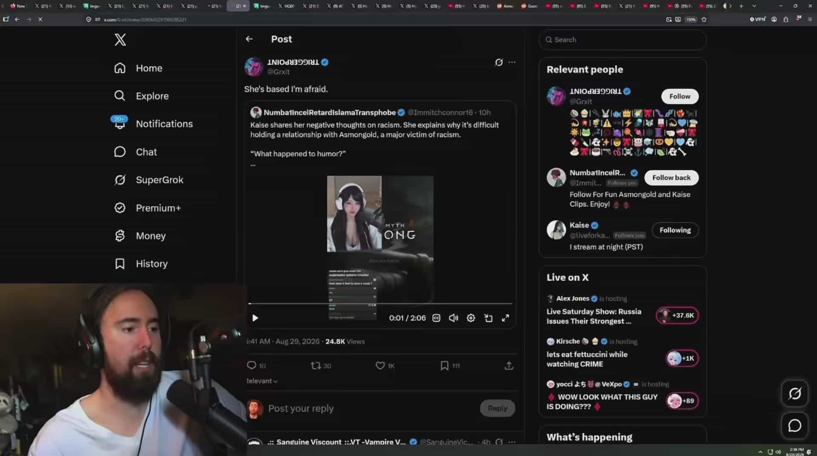Open the Money section

(x=140, y=236)
